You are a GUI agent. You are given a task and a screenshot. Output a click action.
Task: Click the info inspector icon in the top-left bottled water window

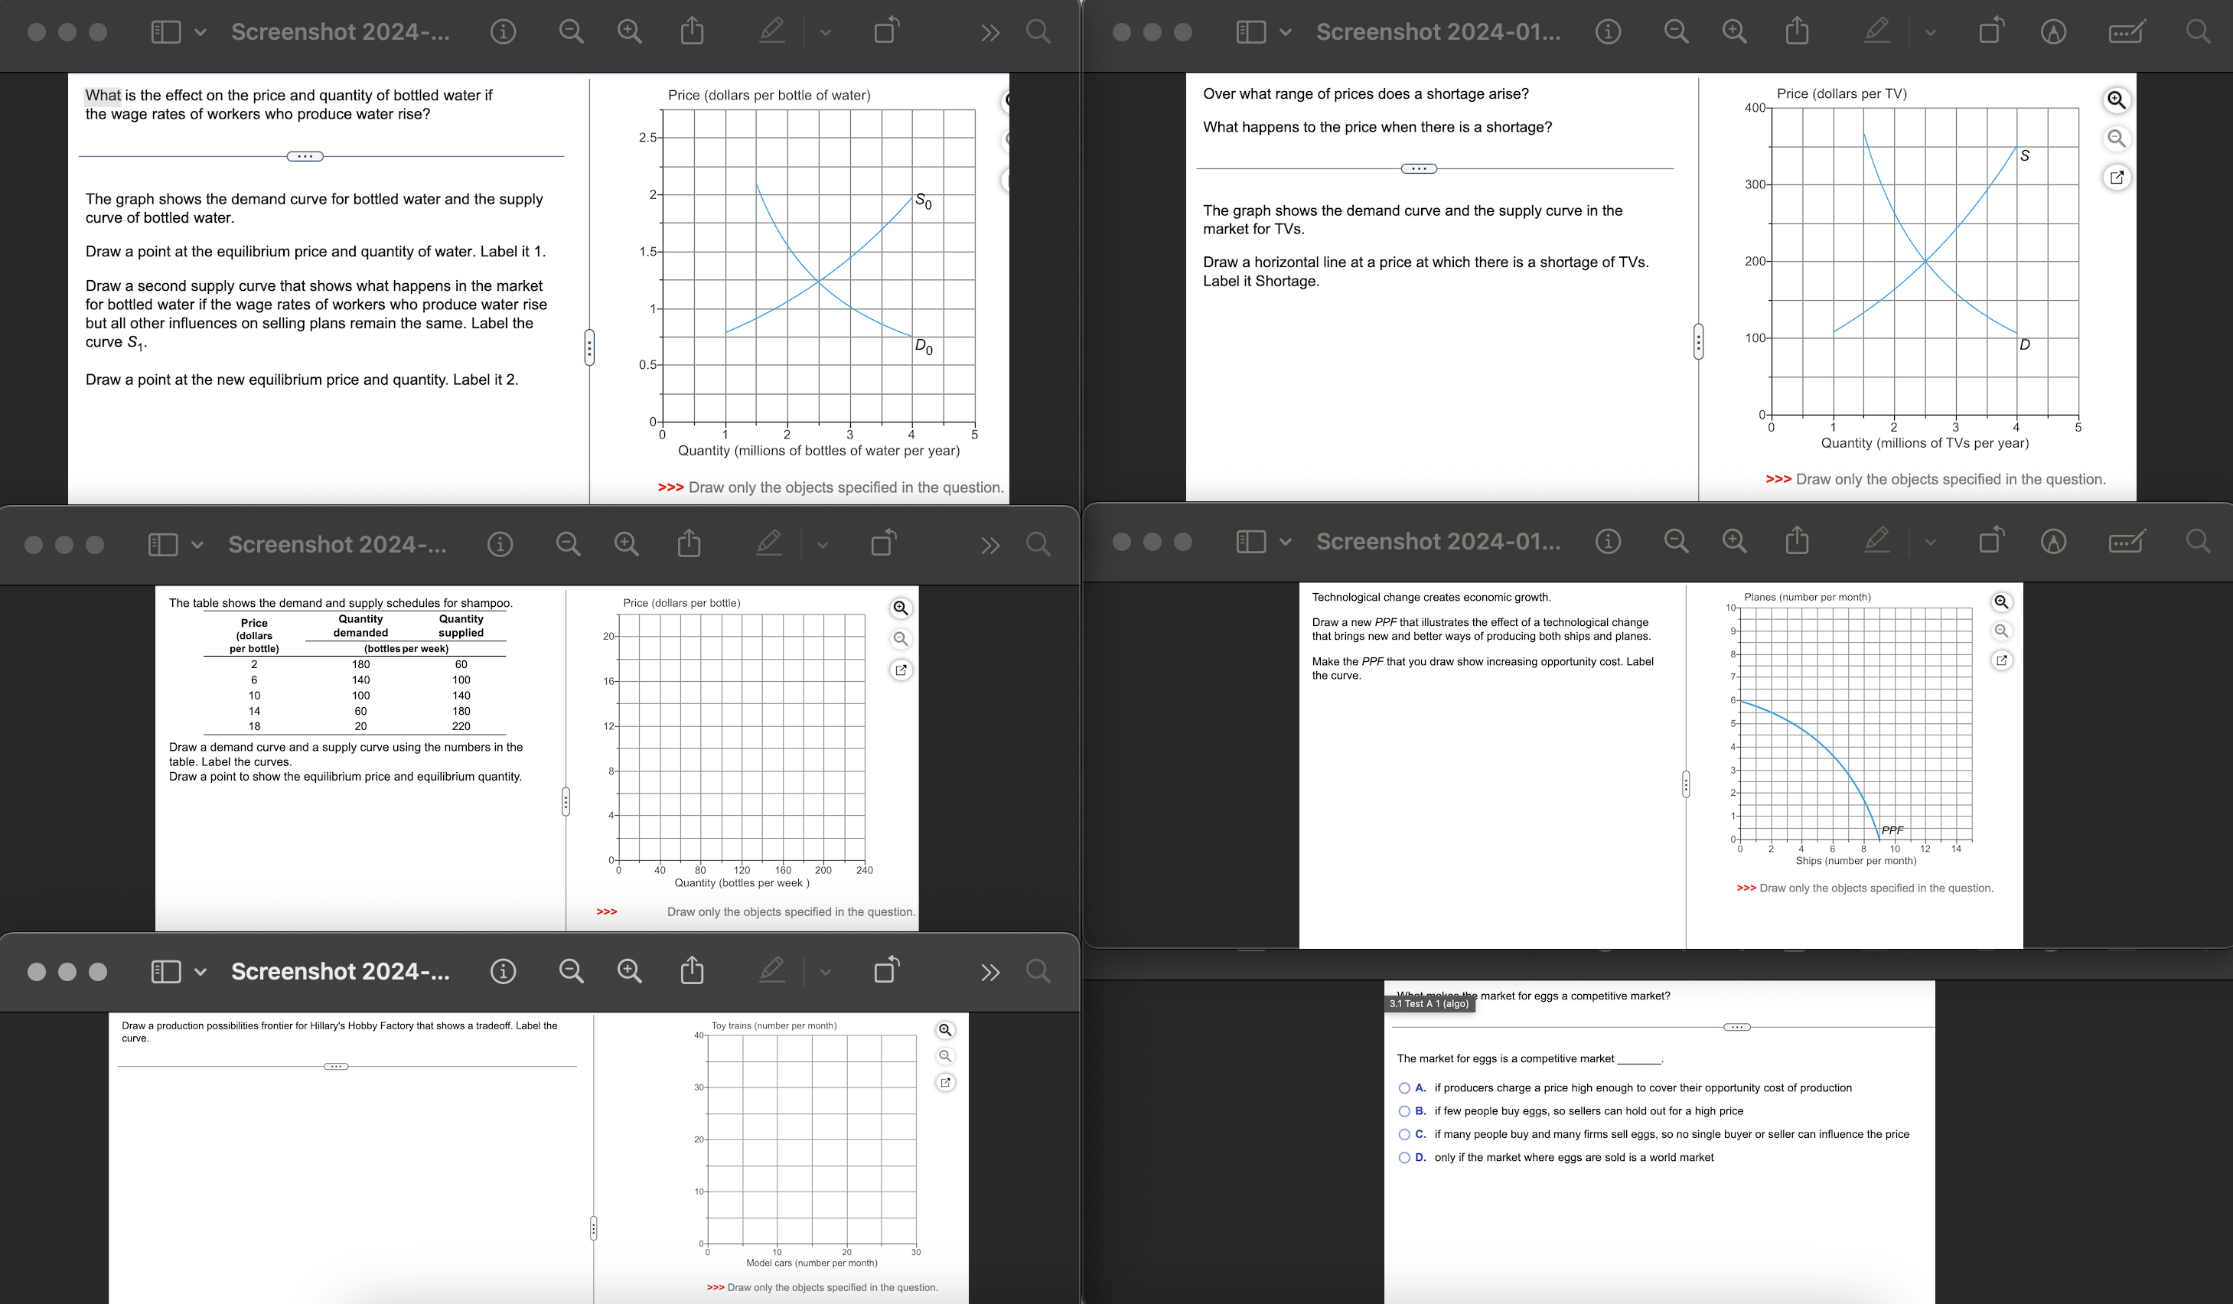503,33
